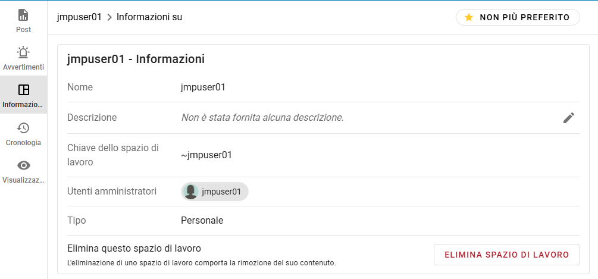The width and height of the screenshot is (598, 279).
Task: Click the Visualizzazioni eye icon
Action: click(x=23, y=165)
